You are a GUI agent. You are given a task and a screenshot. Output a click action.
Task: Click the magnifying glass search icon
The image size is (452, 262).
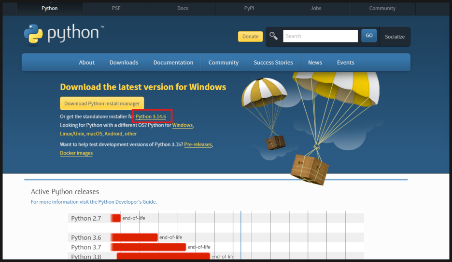click(273, 36)
